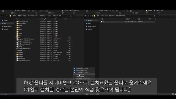Select the archive folder
176x99 pixels.
click(20, 26)
